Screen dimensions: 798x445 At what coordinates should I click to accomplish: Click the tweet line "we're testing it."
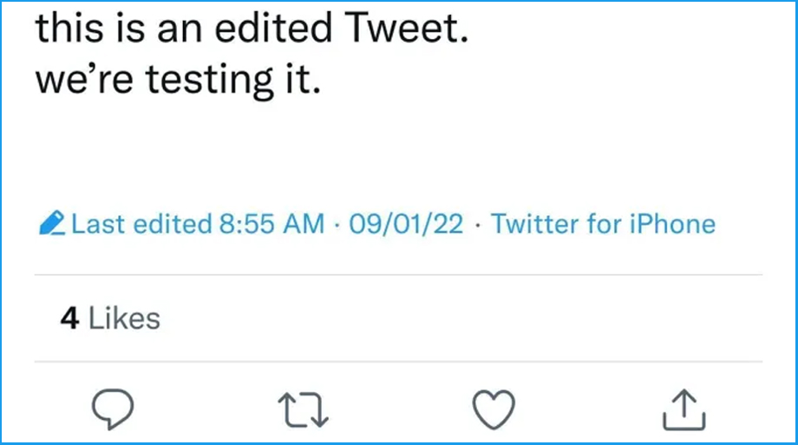(x=179, y=80)
